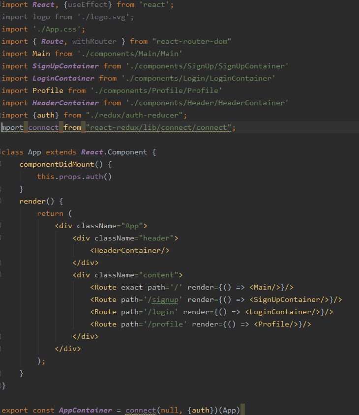Click 'auth' call inside componentDidMount
This screenshot has height=415, width=359.
coord(94,177)
